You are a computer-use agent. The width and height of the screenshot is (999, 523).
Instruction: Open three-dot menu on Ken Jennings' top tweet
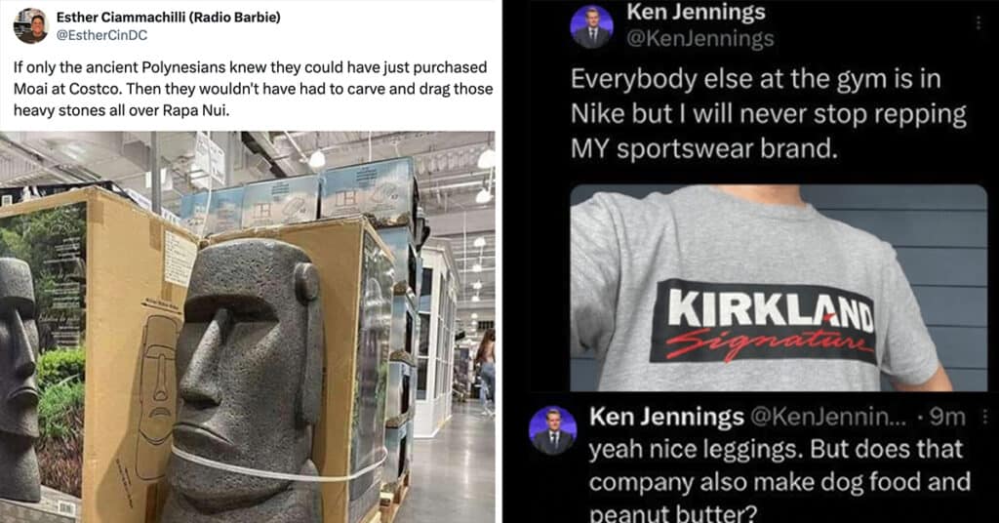pos(978,23)
